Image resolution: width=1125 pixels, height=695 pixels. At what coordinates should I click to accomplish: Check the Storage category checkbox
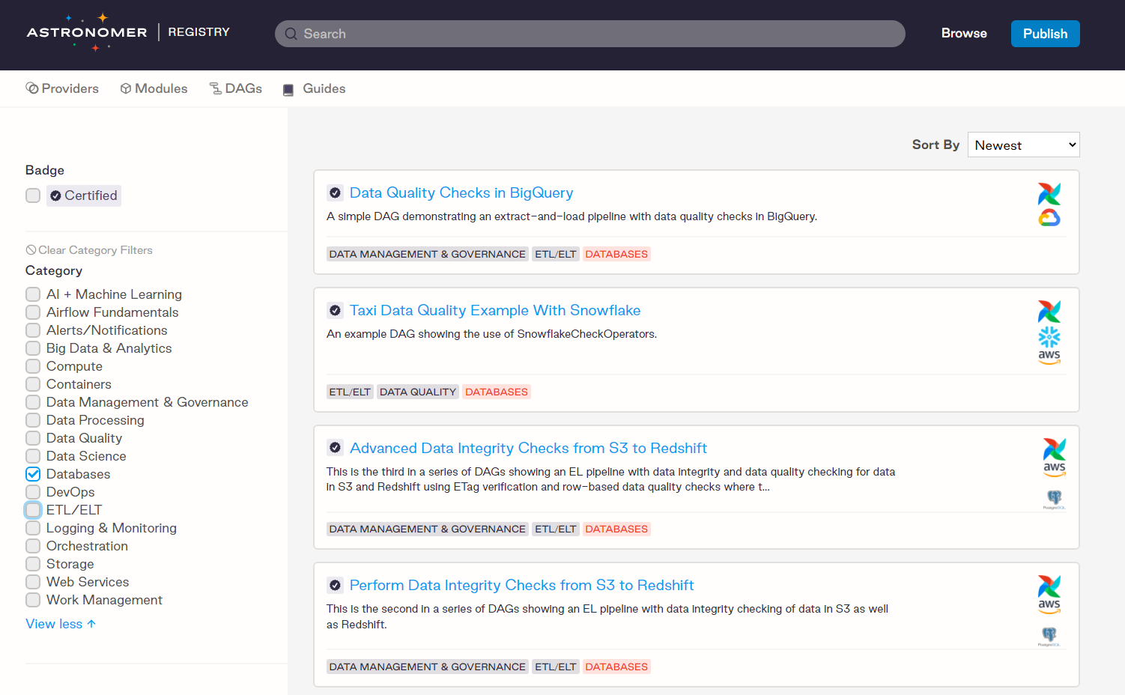click(x=33, y=564)
